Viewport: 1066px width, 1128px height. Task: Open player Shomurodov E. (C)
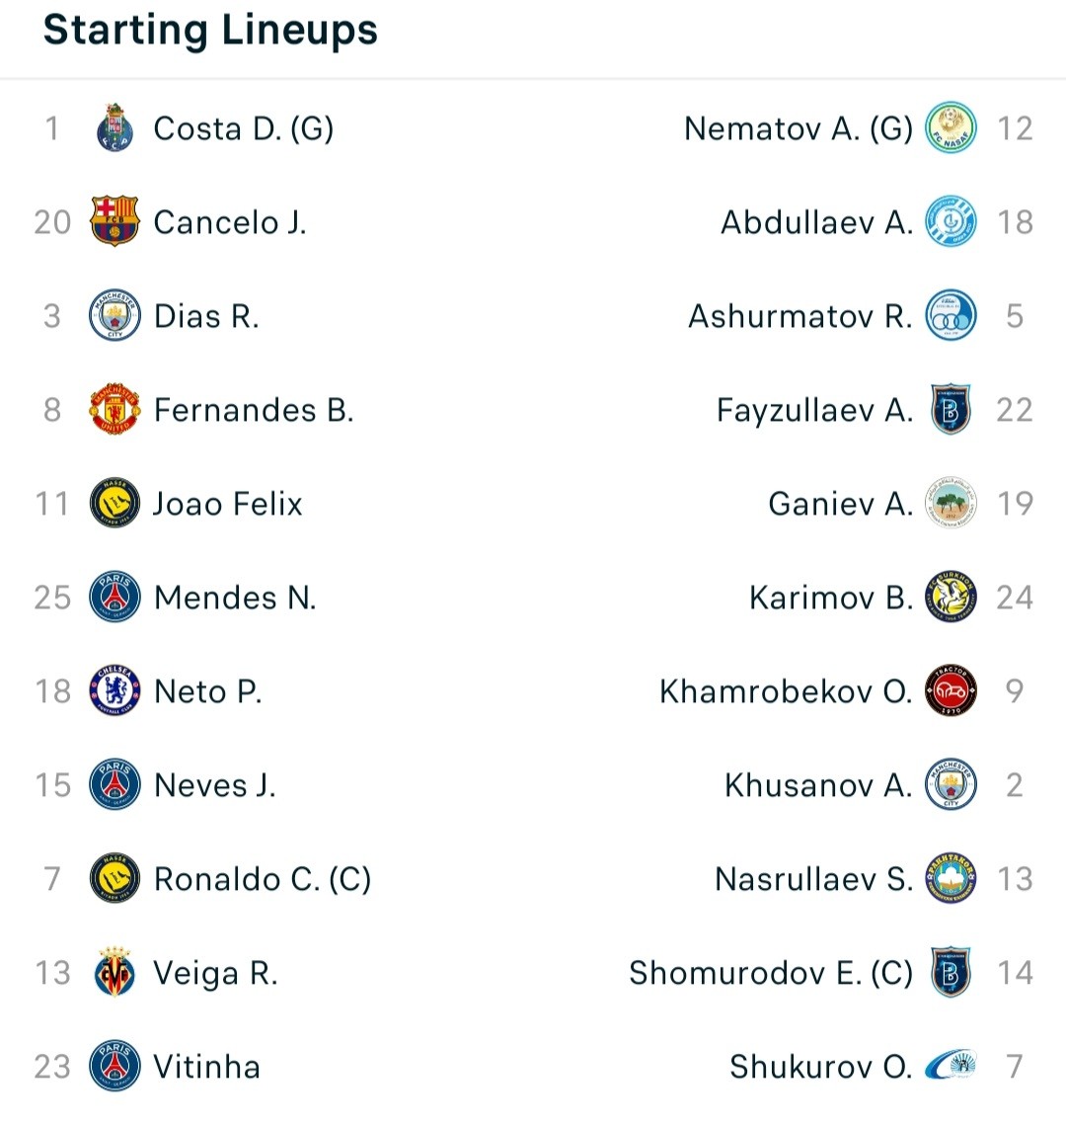click(771, 973)
